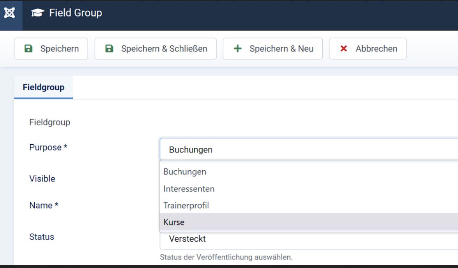This screenshot has width=458, height=268.
Task: Click the Joomla logo icon
Action: (x=9, y=12)
